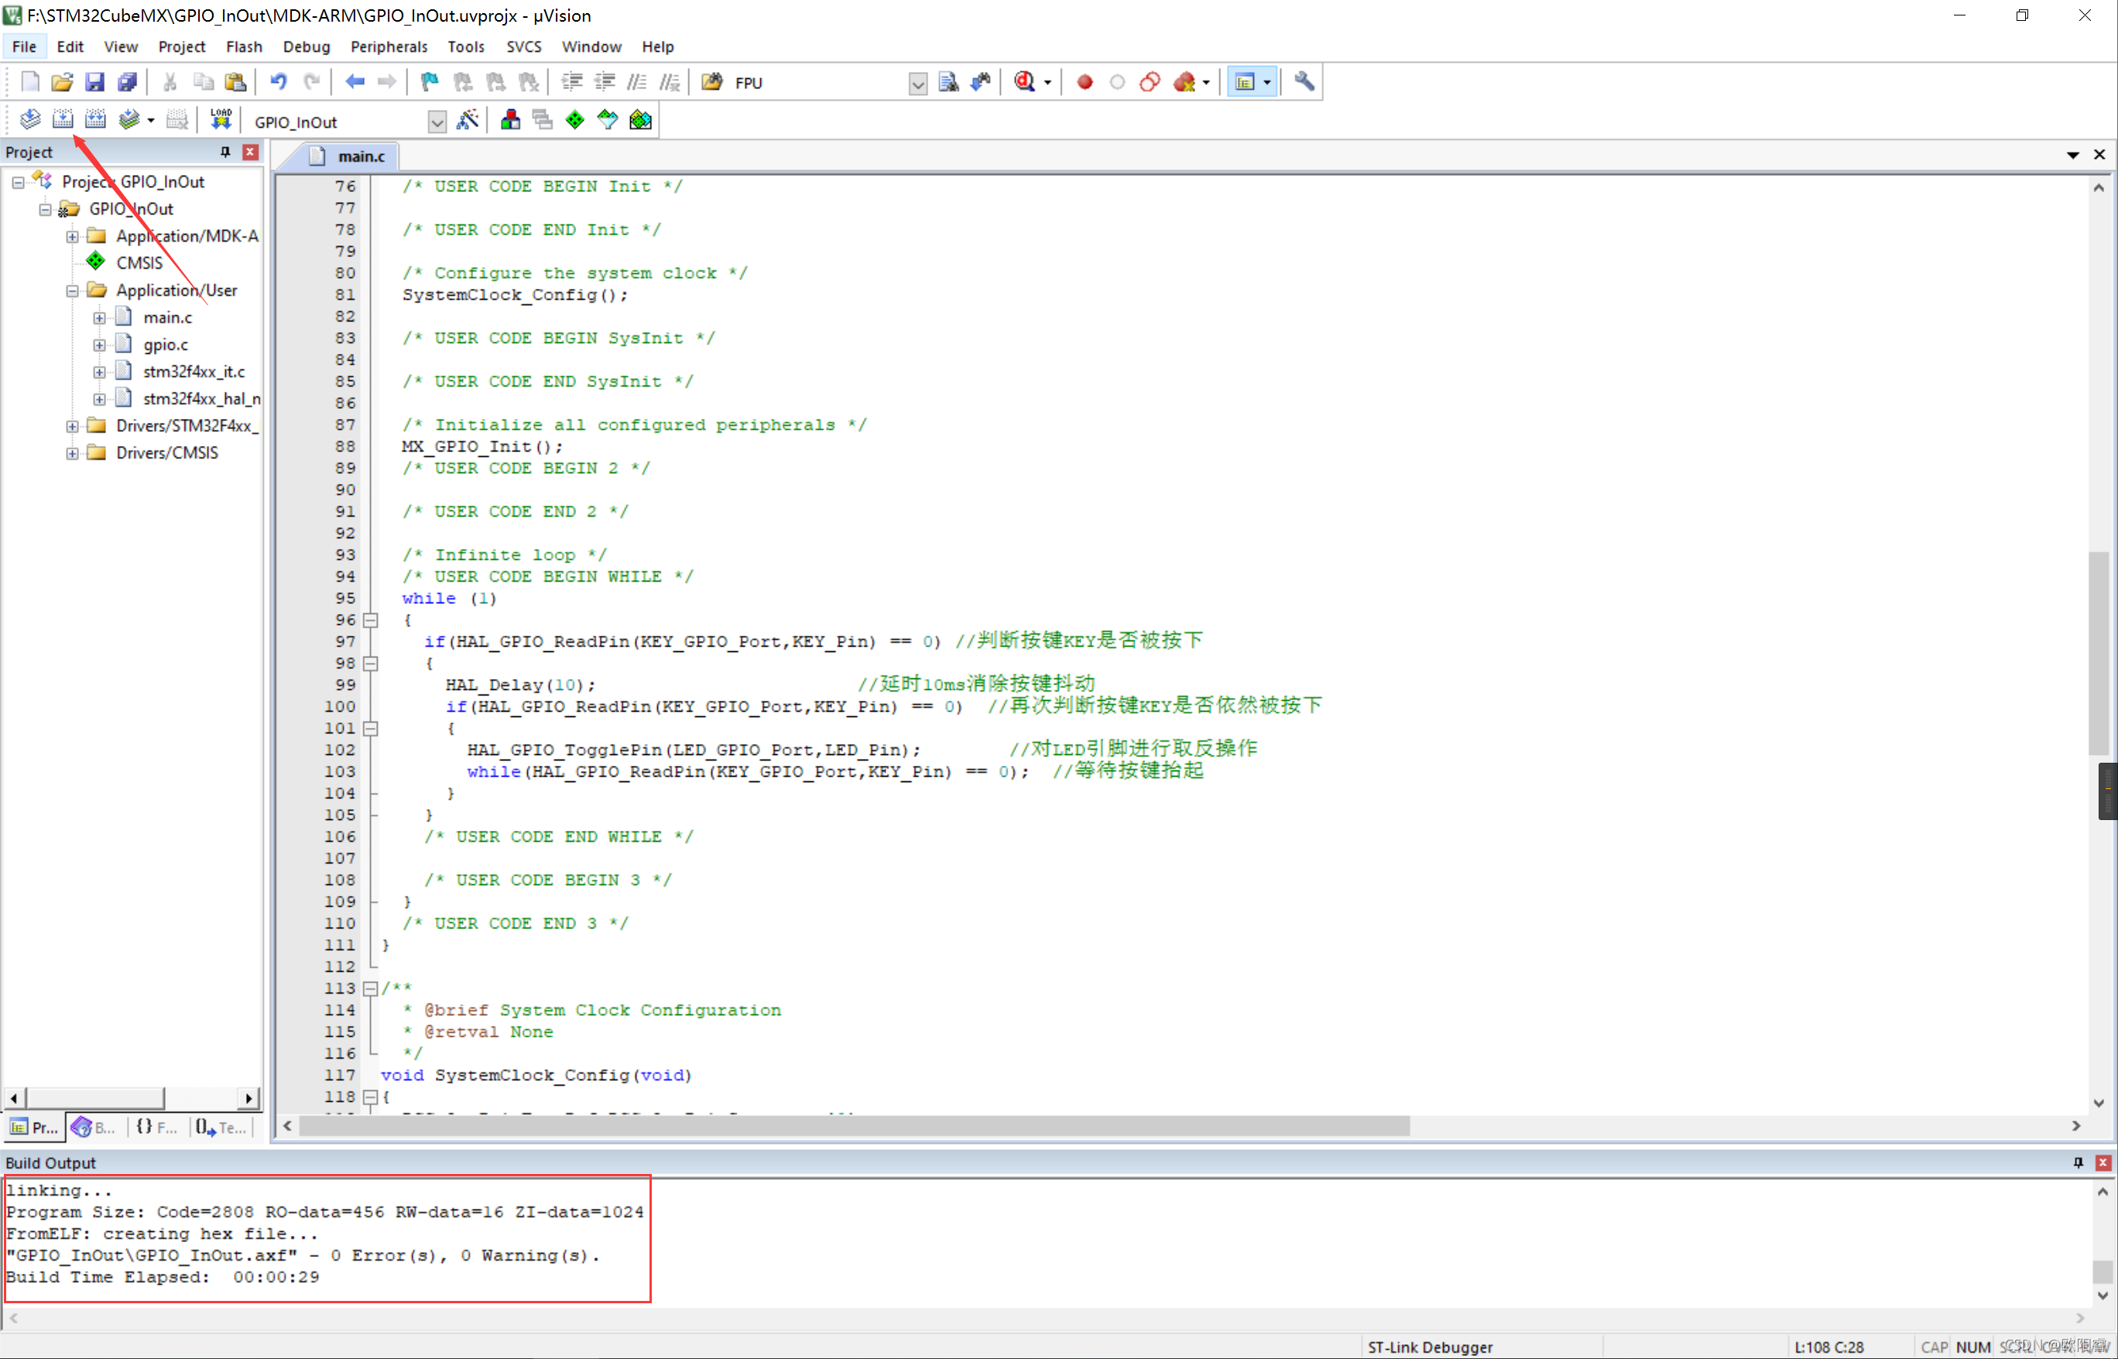Open the Peripherals menu
This screenshot has width=2118, height=1359.
click(389, 46)
